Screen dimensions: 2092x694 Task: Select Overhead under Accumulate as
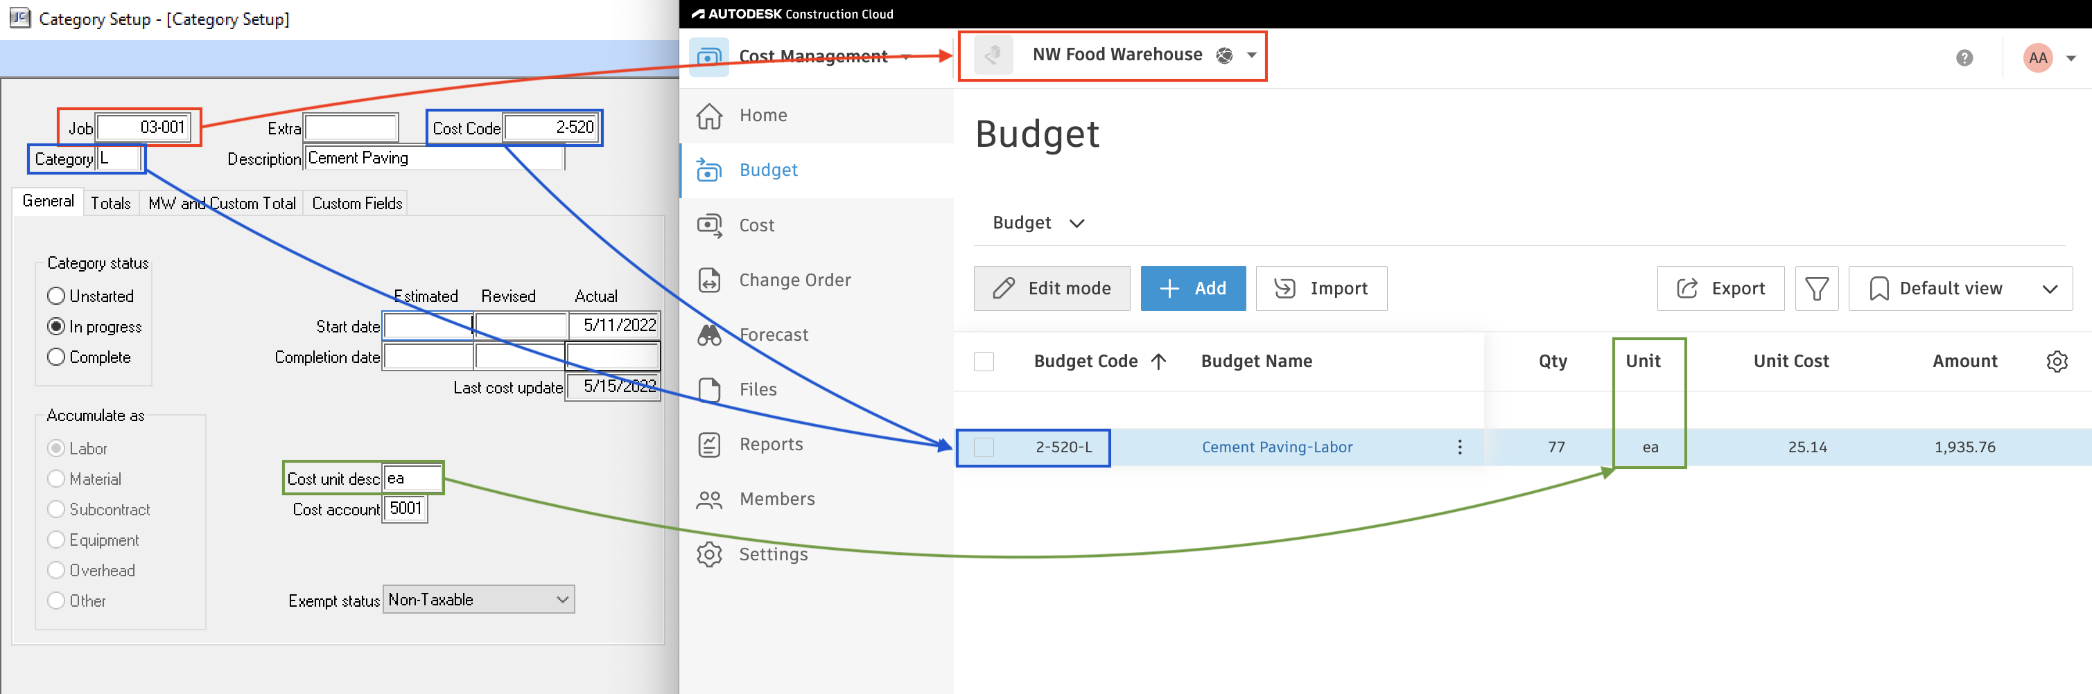tap(56, 570)
